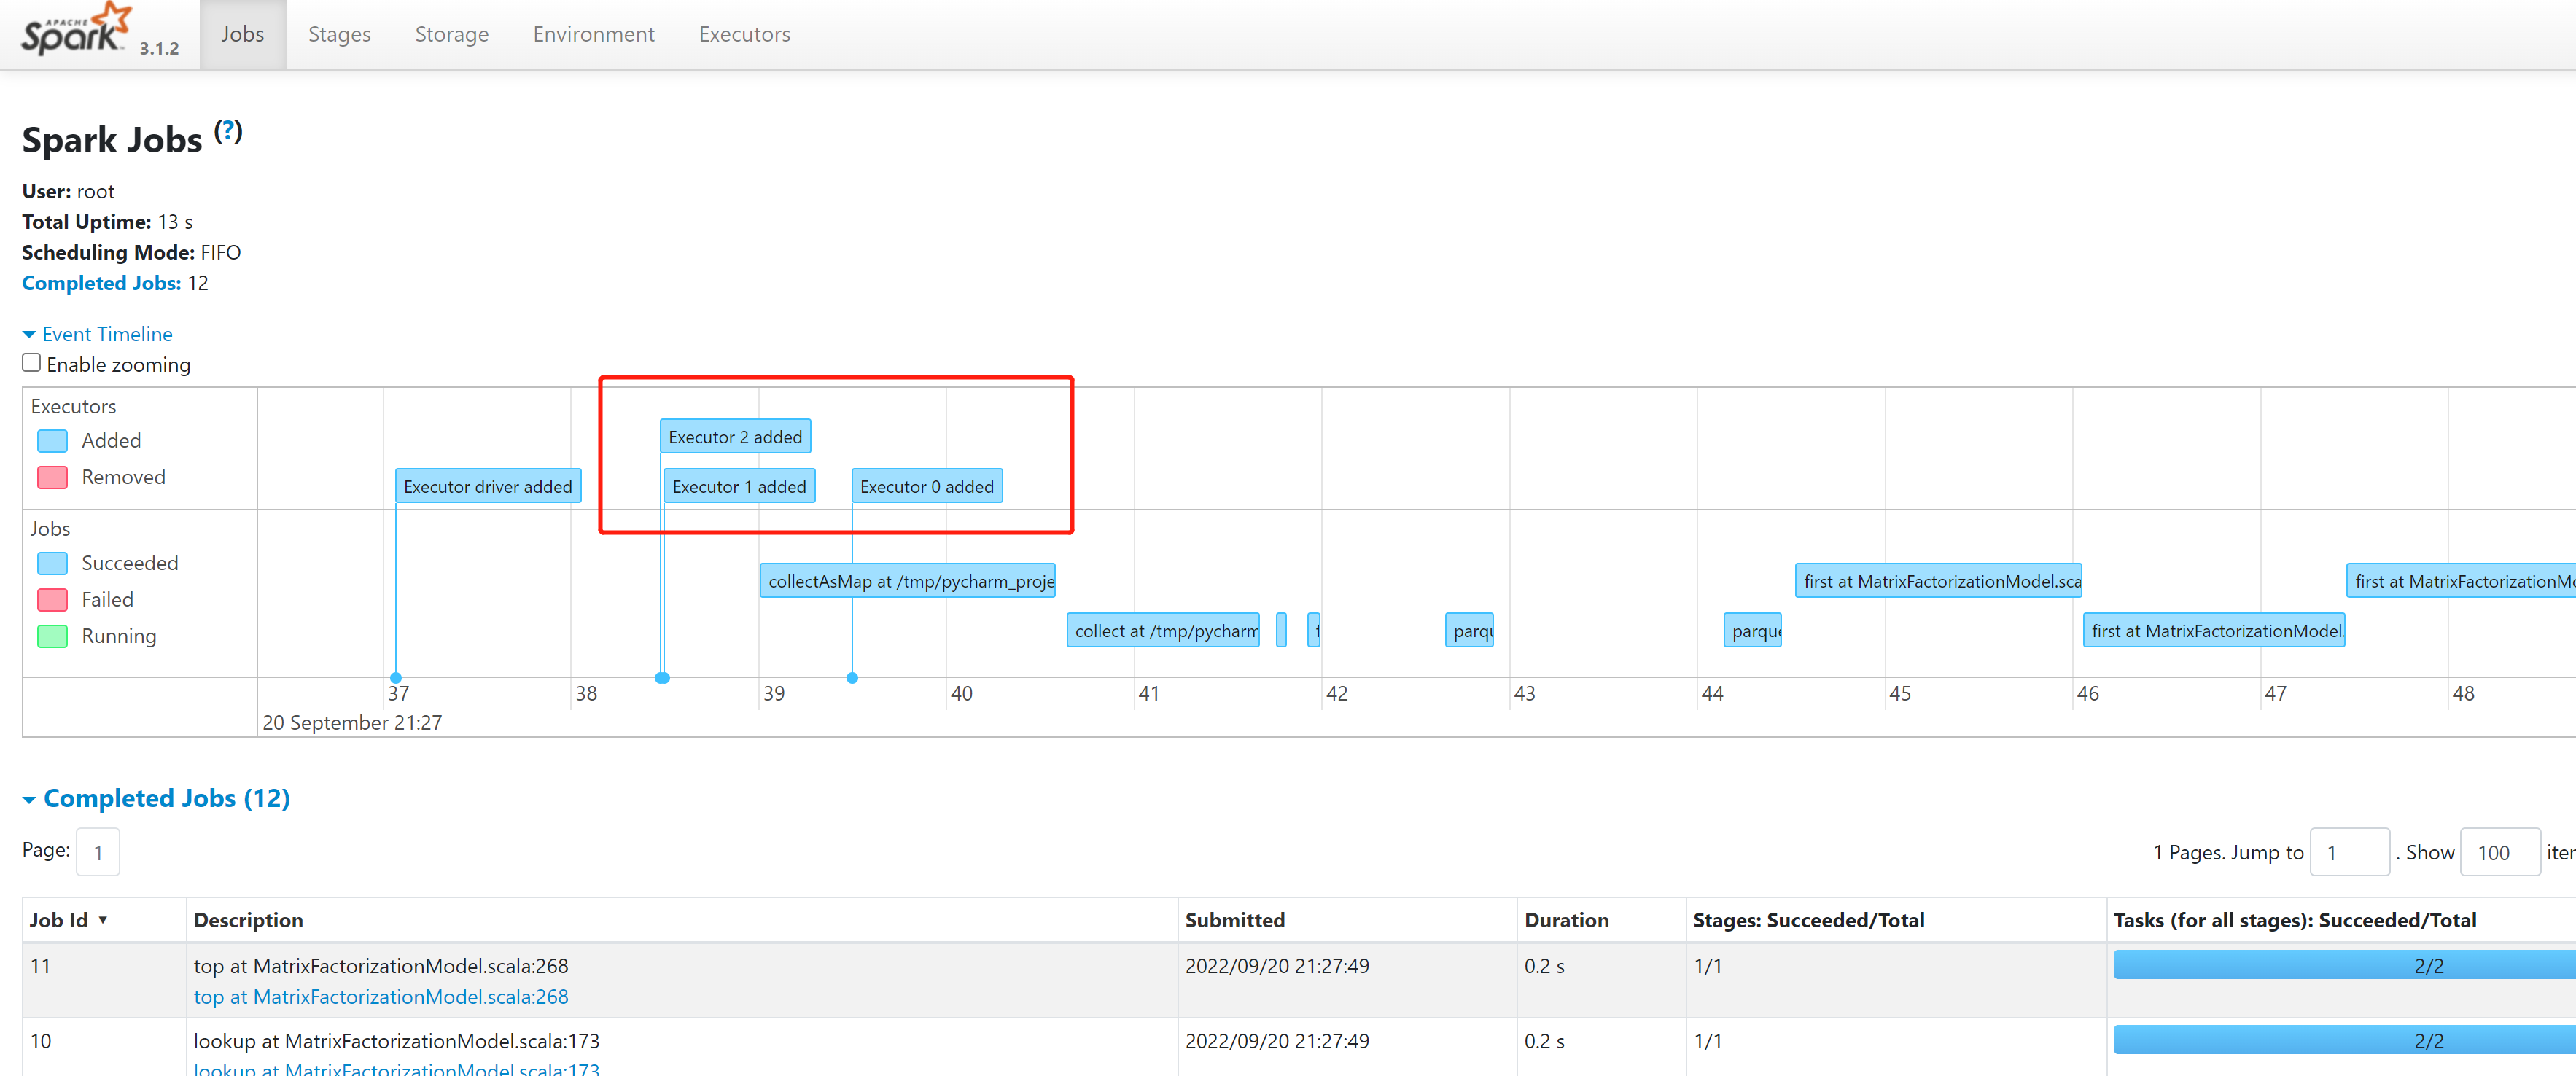Image resolution: width=2576 pixels, height=1076 pixels.
Task: Switch to the Executors tab
Action: [744, 35]
